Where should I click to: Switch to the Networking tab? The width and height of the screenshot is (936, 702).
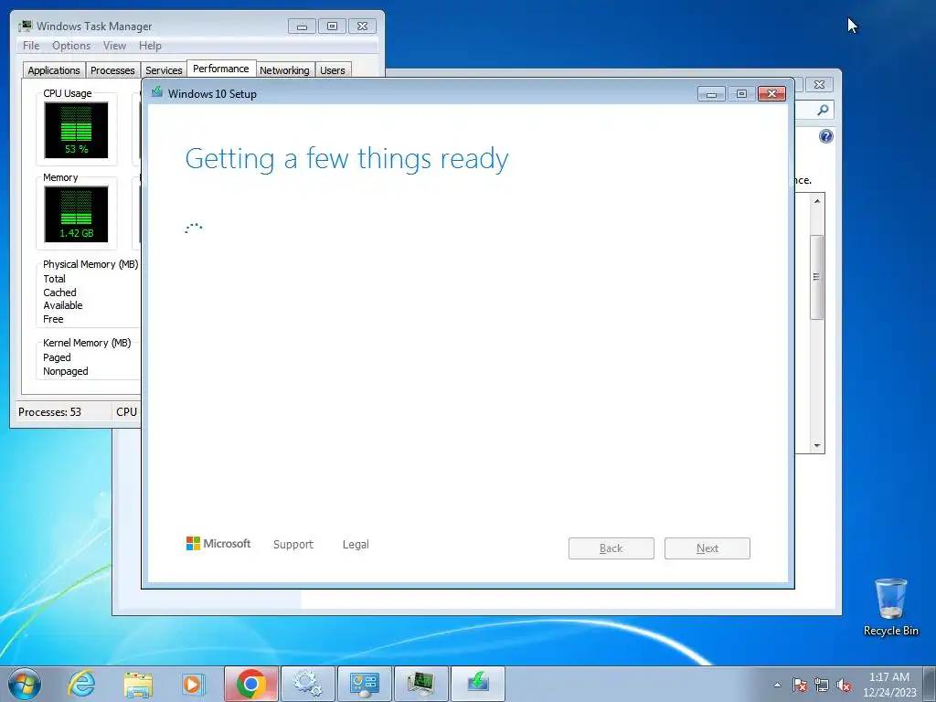(284, 70)
